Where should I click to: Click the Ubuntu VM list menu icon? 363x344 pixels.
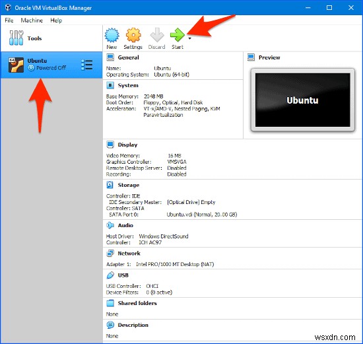pyautogui.click(x=87, y=65)
